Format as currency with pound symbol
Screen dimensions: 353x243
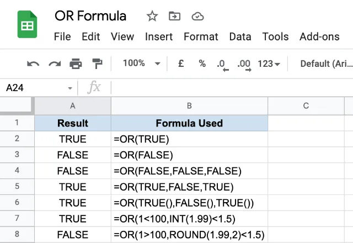click(x=181, y=64)
